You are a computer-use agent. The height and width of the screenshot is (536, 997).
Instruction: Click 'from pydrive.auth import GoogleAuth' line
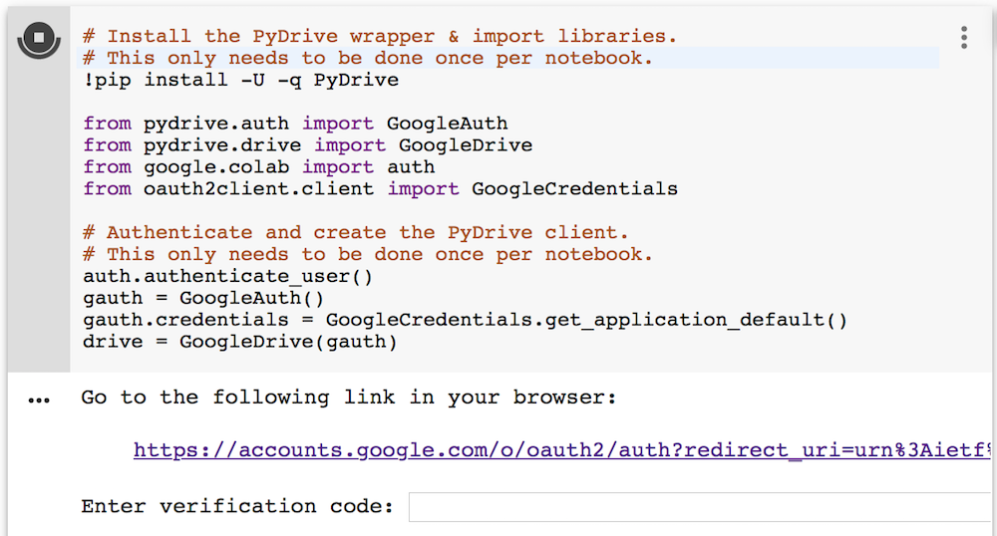pyautogui.click(x=295, y=124)
